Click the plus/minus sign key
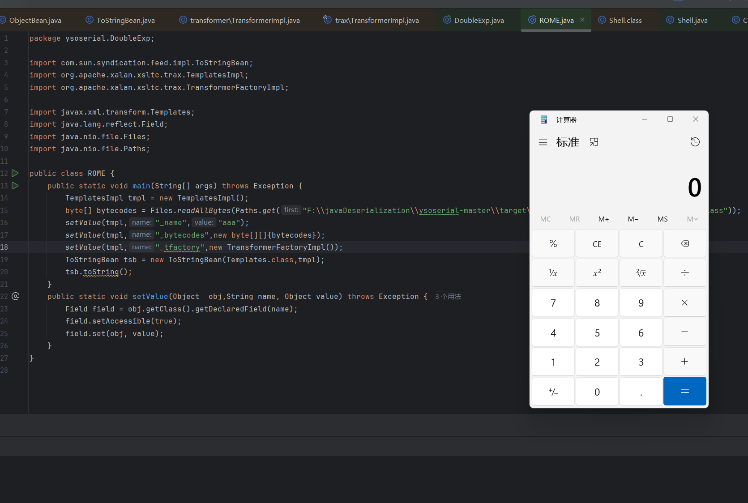Image resolution: width=748 pixels, height=503 pixels. pyautogui.click(x=553, y=392)
